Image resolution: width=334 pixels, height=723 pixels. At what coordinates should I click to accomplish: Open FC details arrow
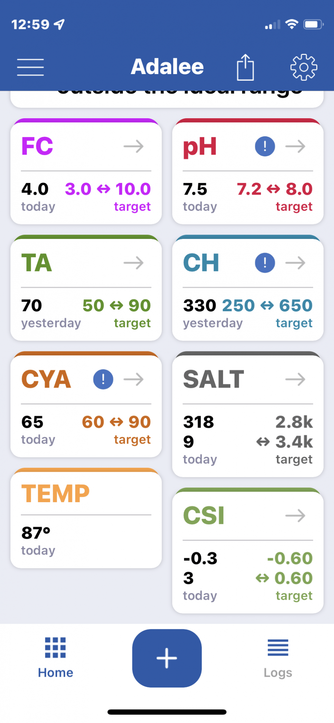tap(134, 146)
